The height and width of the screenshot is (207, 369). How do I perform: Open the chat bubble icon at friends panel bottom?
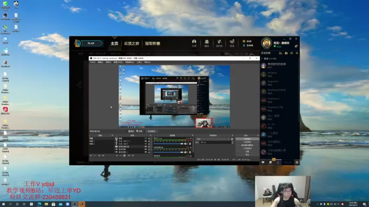pos(263,162)
